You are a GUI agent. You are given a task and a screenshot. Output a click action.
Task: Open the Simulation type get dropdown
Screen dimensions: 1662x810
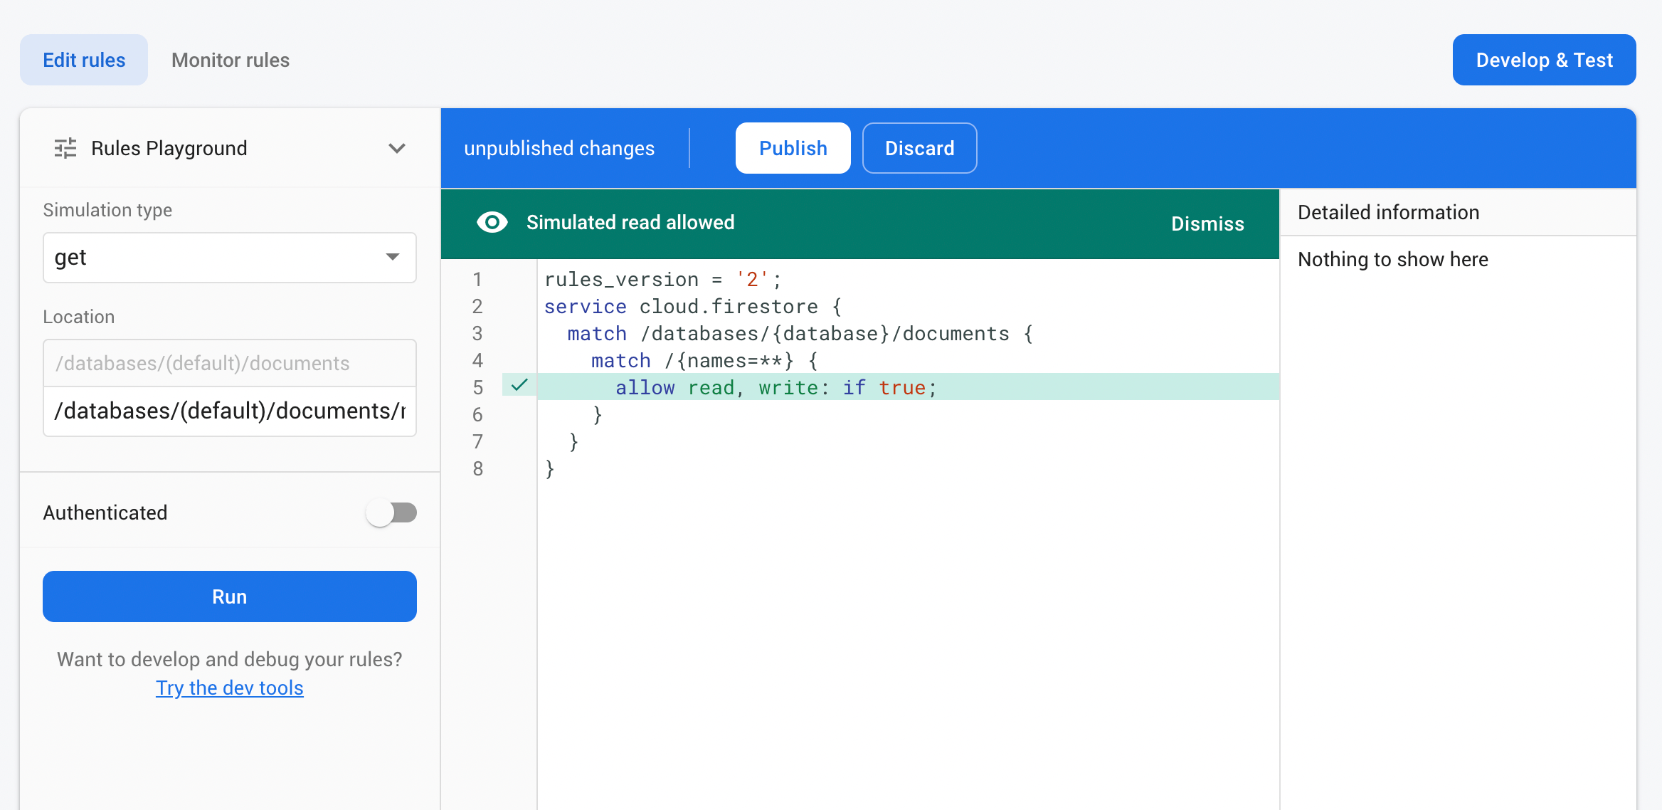[x=229, y=258]
